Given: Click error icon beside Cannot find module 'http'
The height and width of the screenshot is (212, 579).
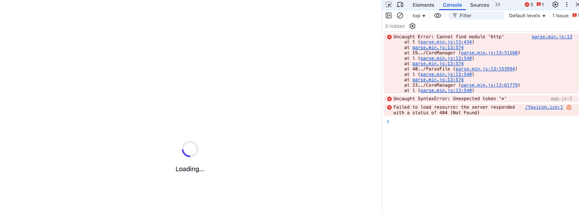Looking at the screenshot, I should tap(389, 37).
